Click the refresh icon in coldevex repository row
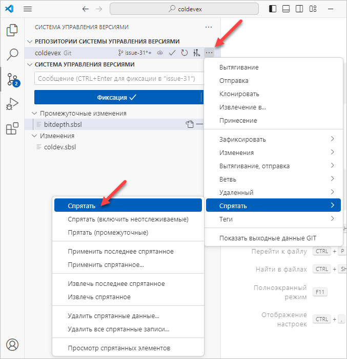 184,53
